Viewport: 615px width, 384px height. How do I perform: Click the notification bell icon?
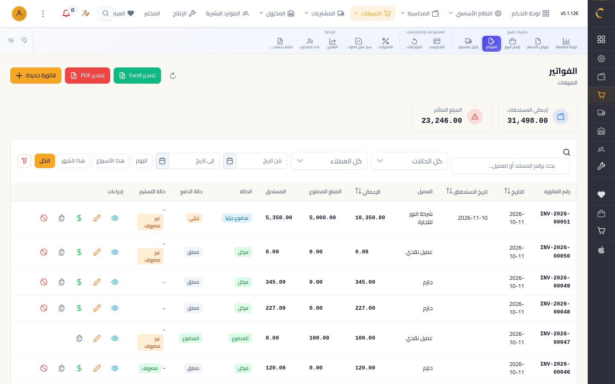pyautogui.click(x=66, y=14)
